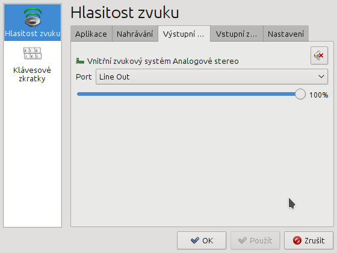Open the Nastavení tab
The height and width of the screenshot is (253, 337).
click(x=286, y=34)
